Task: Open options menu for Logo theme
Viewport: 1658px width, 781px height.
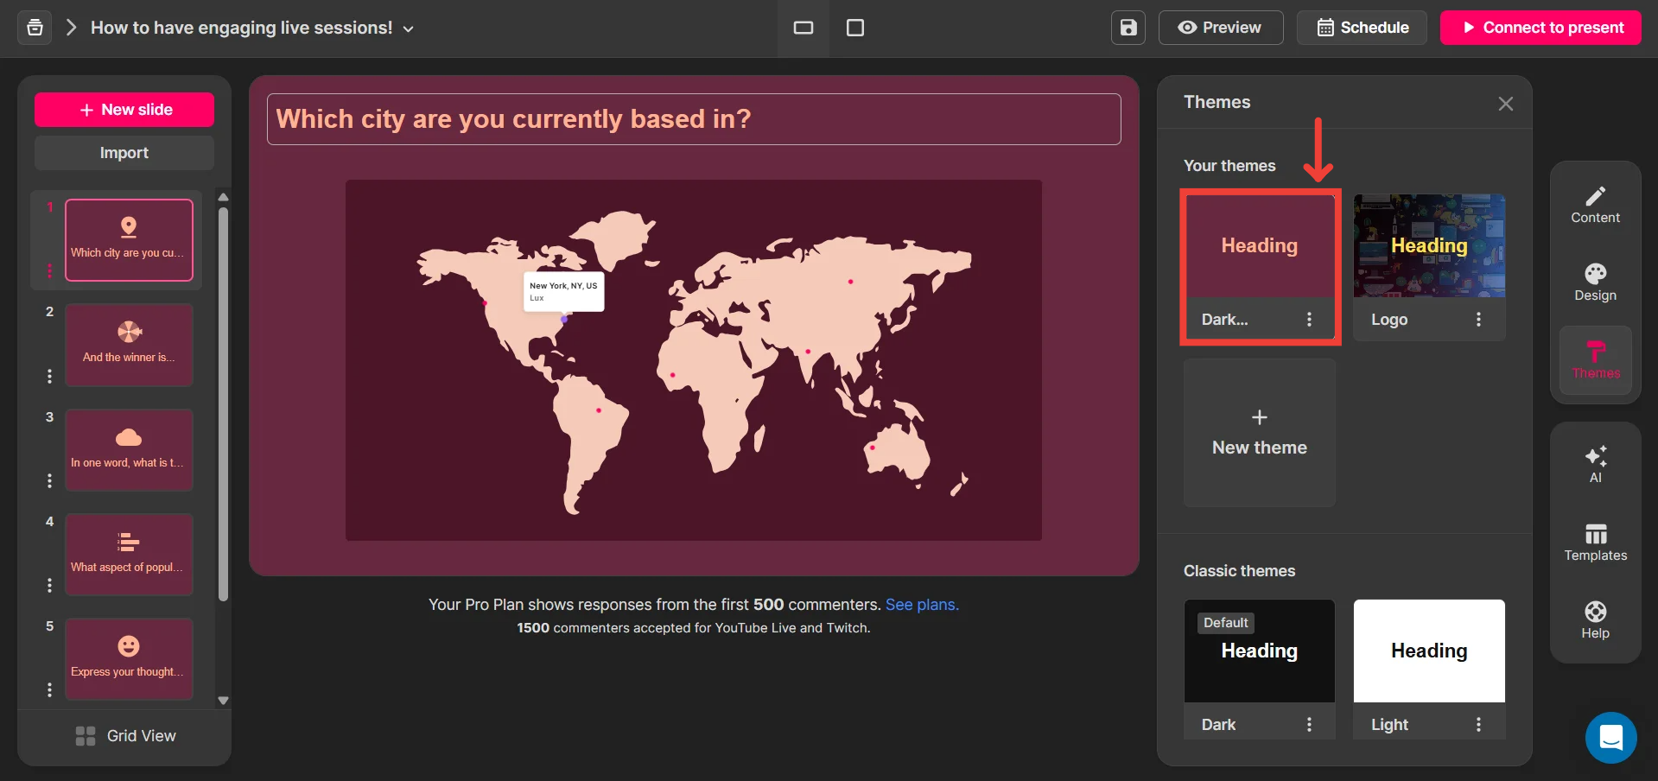Action: (1478, 320)
